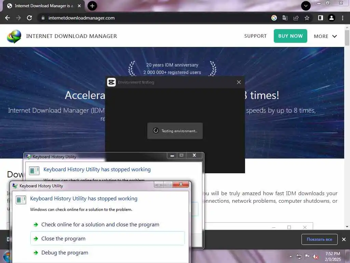The height and width of the screenshot is (263, 350).
Task: Click the "2 000 000+ registered users" text
Action: point(172,72)
